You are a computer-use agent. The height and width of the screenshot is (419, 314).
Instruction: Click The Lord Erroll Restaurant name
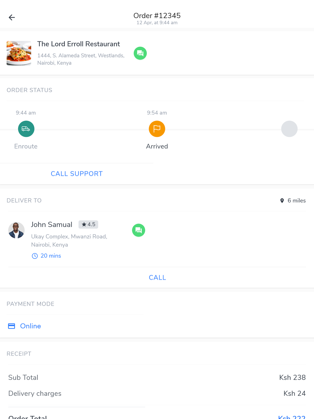coord(78,44)
